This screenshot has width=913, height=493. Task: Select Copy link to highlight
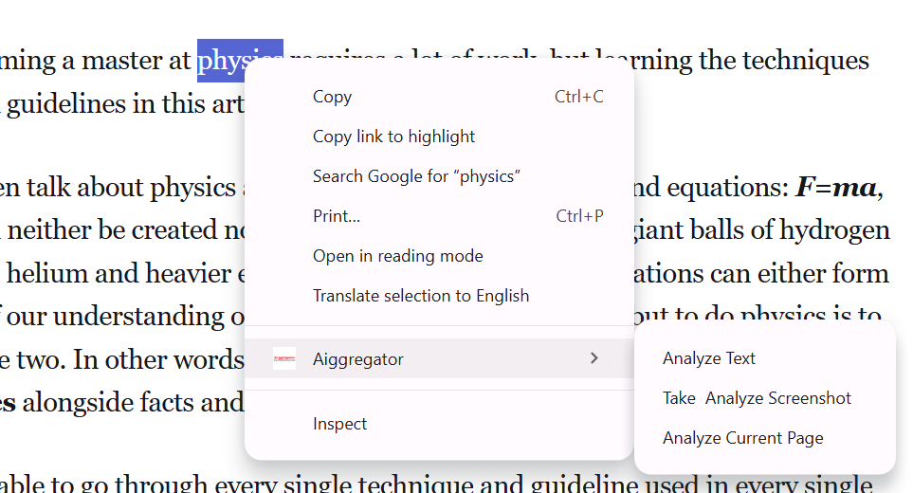(x=393, y=137)
